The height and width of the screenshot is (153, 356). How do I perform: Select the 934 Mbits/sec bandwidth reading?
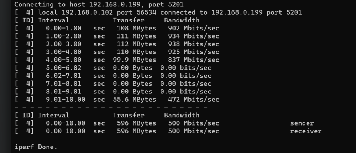tap(194, 36)
